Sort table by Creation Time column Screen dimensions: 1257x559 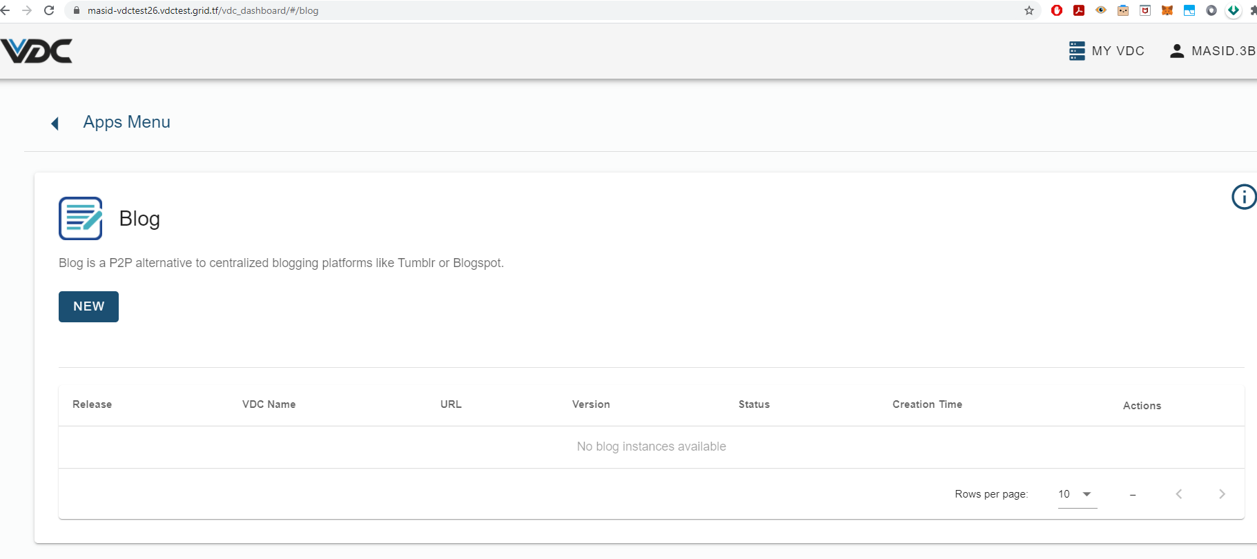pyautogui.click(x=927, y=404)
